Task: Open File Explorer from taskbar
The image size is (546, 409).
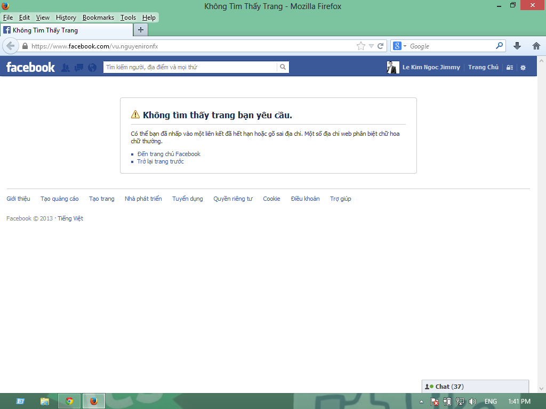Action: coord(45,402)
